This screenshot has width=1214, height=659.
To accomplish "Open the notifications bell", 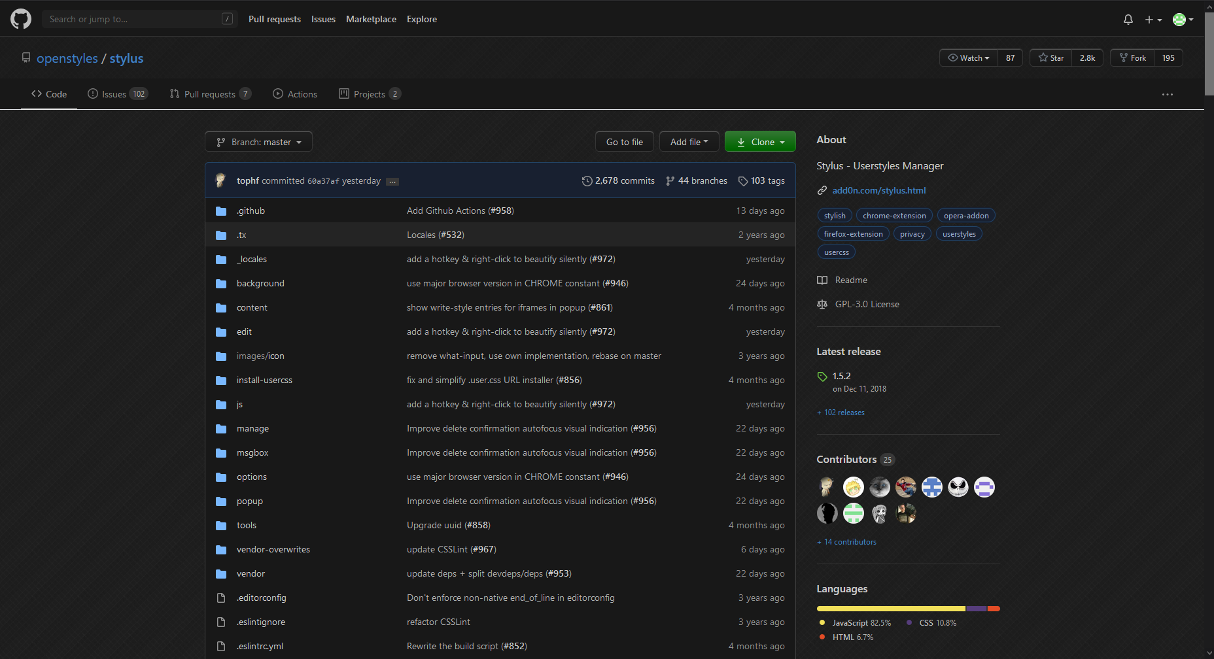I will point(1128,20).
